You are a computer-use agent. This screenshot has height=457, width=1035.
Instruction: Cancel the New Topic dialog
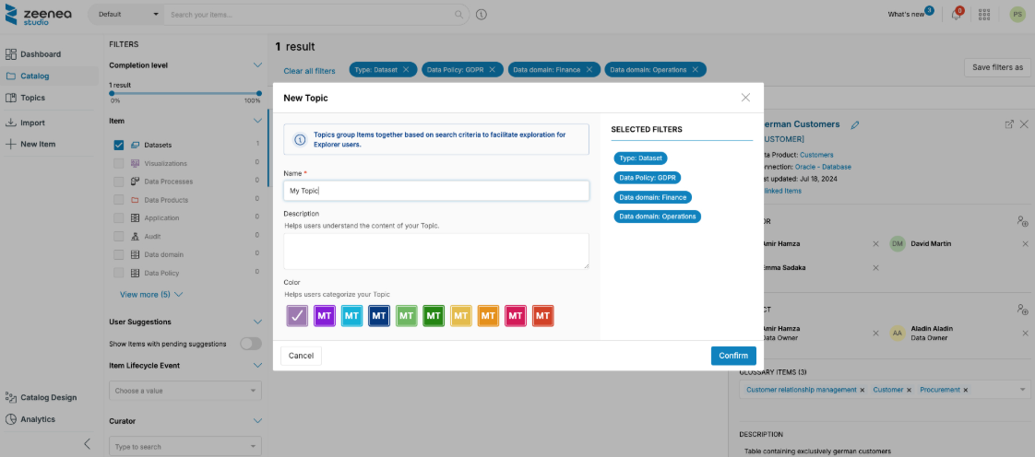pyautogui.click(x=301, y=356)
